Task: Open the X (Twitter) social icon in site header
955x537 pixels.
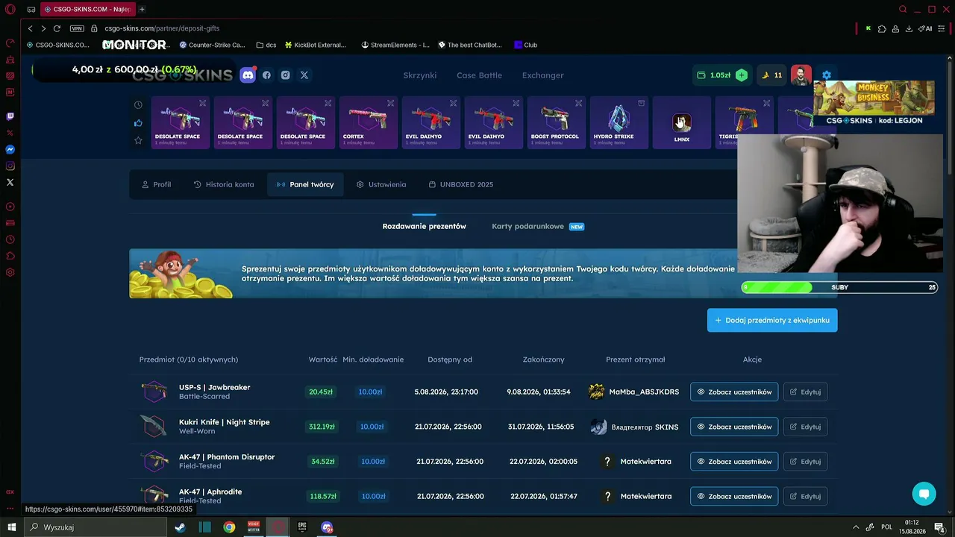Action: (x=304, y=75)
